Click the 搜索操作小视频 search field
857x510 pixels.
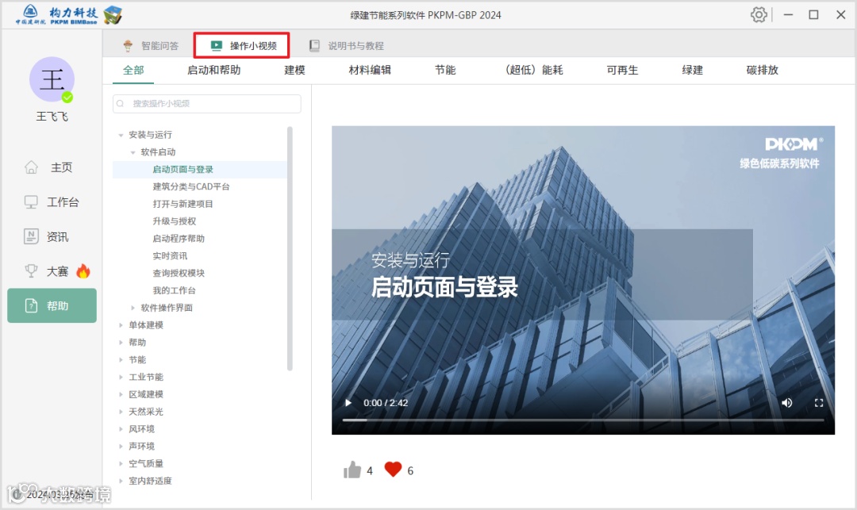[x=206, y=104]
